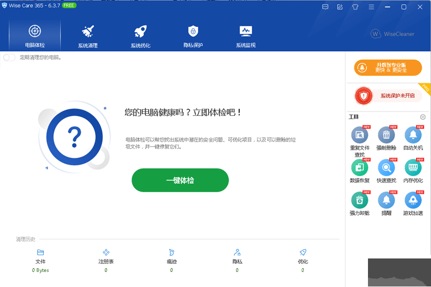Launch the 内存优化 tool
This screenshot has height=287, width=431.
(413, 171)
